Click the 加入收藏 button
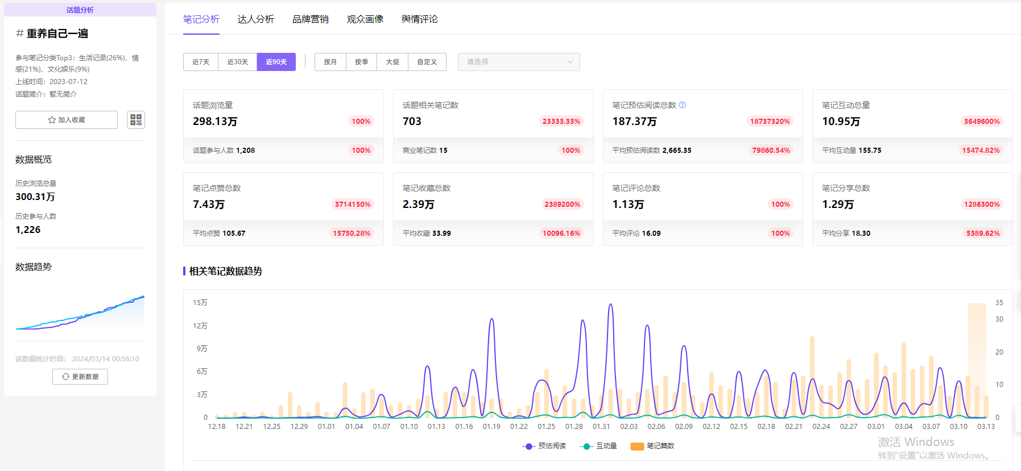The height and width of the screenshot is (471, 1021). tap(67, 120)
